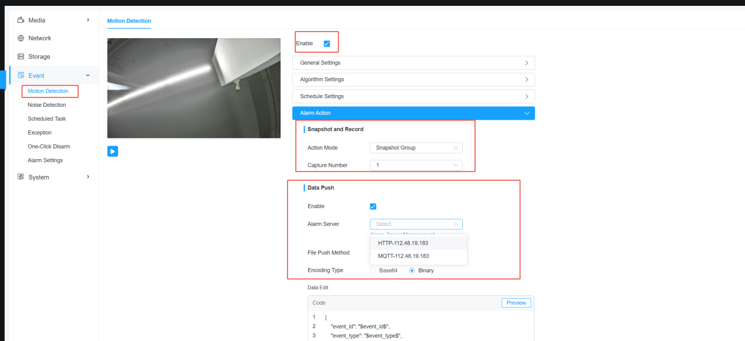745x341 pixels.
Task: Click the camera preview video image
Action: click(194, 88)
